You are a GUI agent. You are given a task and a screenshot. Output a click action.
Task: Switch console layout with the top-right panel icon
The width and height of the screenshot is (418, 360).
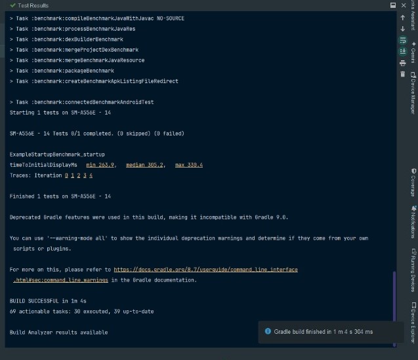coord(393,5)
